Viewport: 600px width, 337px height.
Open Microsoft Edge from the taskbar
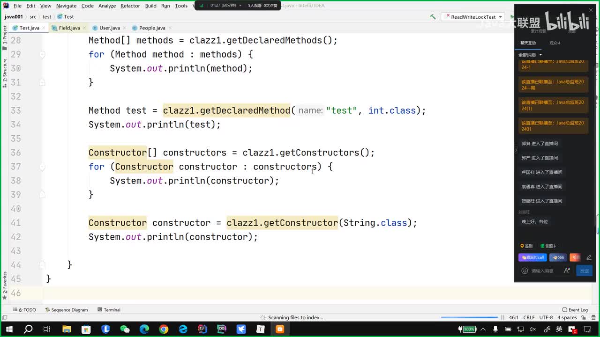click(x=144, y=329)
